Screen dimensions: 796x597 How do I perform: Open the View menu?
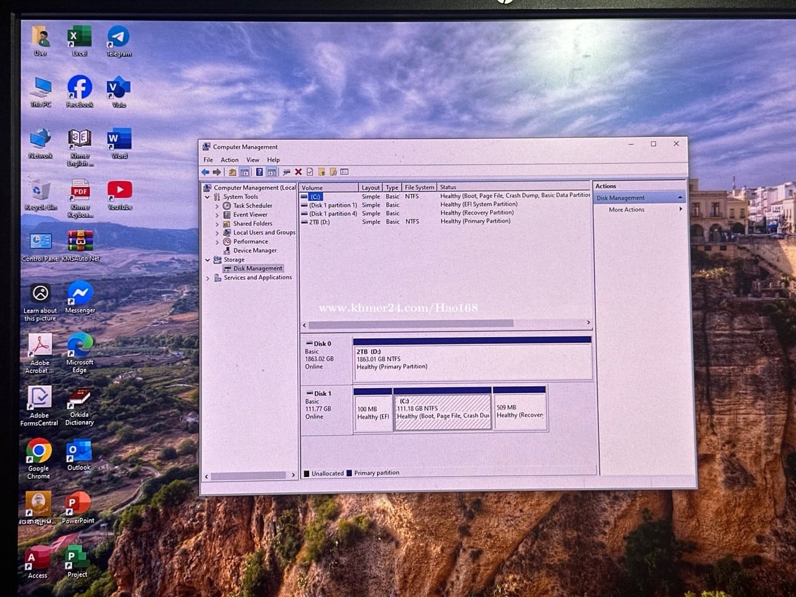(252, 160)
